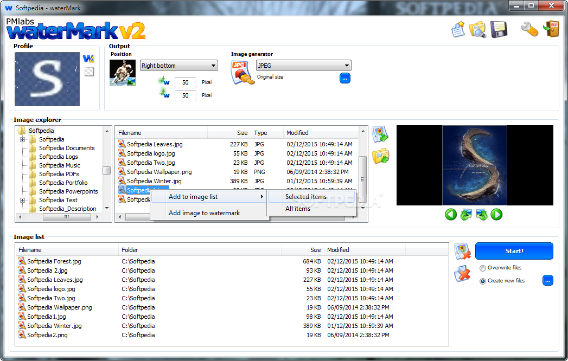
Task: Create a new profile with the starred document icon
Action: coord(458,29)
